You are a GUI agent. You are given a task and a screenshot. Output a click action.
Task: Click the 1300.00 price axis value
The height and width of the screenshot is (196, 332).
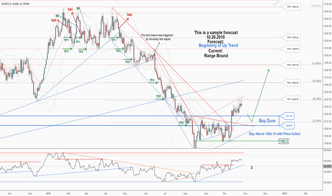pyautogui.click(x=328, y=56)
